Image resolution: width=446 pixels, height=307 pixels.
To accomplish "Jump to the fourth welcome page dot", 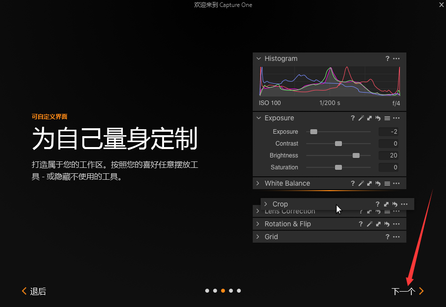I will point(231,291).
